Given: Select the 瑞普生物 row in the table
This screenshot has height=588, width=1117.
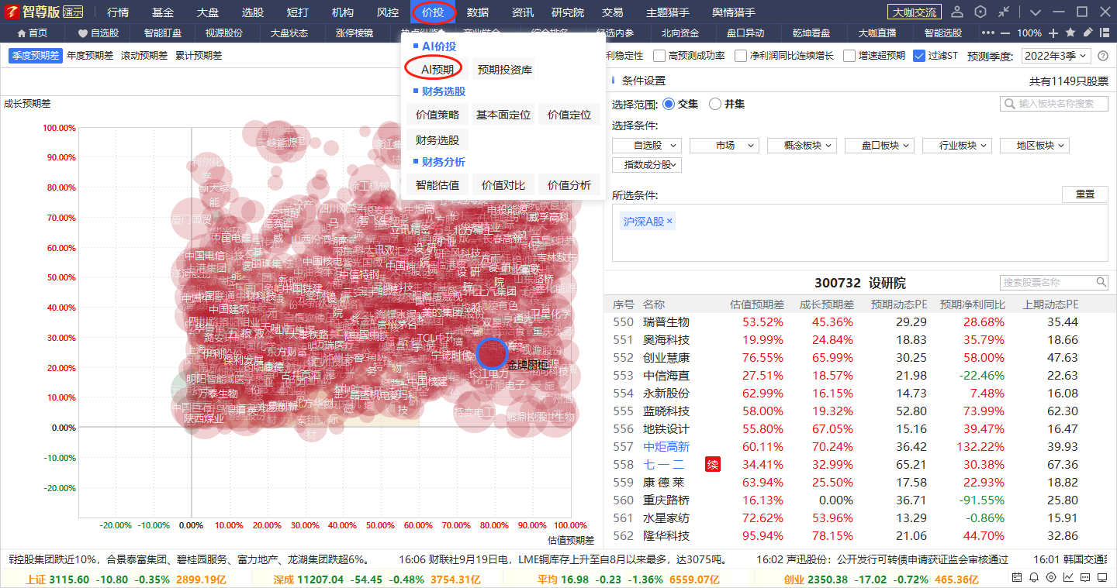Looking at the screenshot, I should 860,322.
